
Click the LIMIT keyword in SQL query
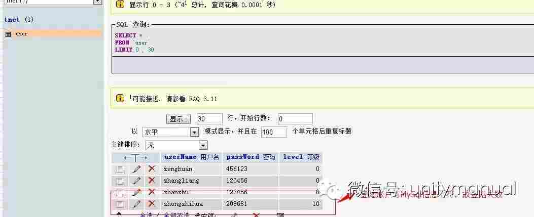pos(124,50)
